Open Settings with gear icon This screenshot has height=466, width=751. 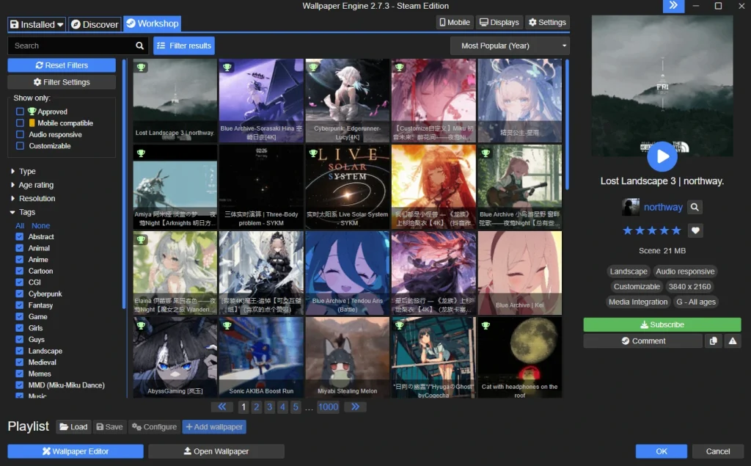(x=547, y=23)
